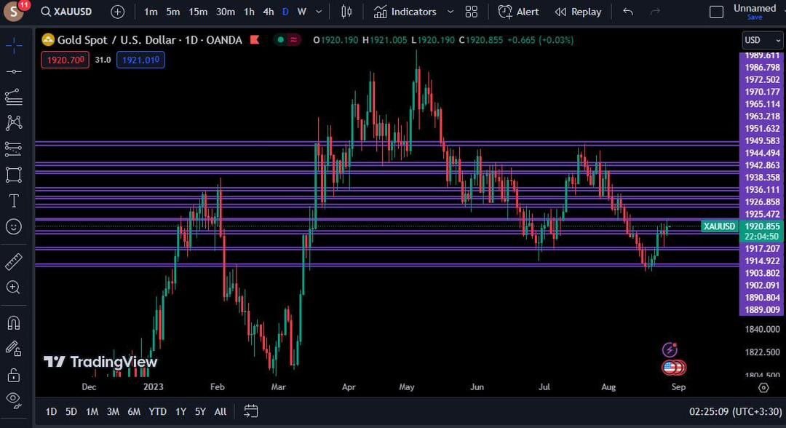Open the XABCD pattern tools
The height and width of the screenshot is (428, 786).
pos(14,122)
